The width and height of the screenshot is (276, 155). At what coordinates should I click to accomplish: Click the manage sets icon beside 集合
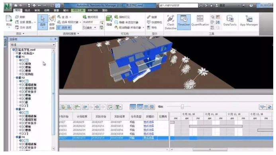tap(101, 27)
